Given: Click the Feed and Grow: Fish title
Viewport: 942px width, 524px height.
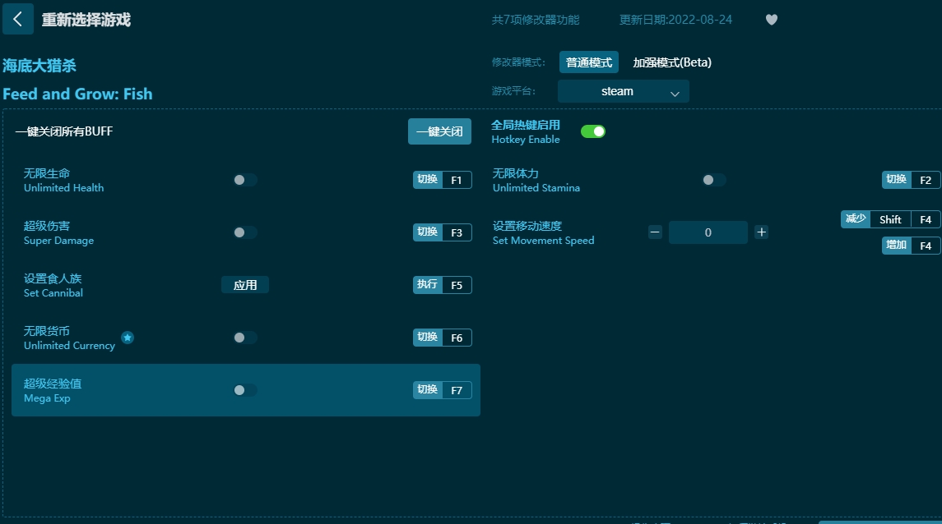Looking at the screenshot, I should [x=77, y=94].
